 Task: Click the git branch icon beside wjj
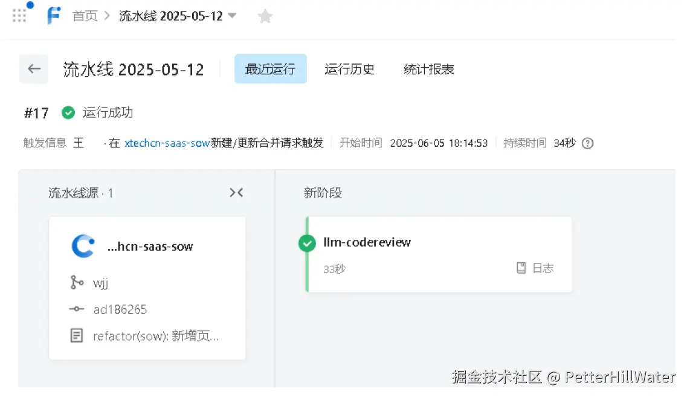tap(77, 282)
